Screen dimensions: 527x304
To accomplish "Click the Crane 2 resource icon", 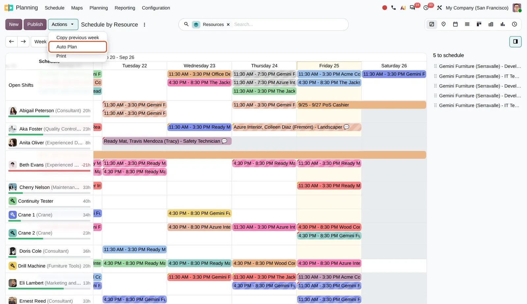I will coord(13,233).
